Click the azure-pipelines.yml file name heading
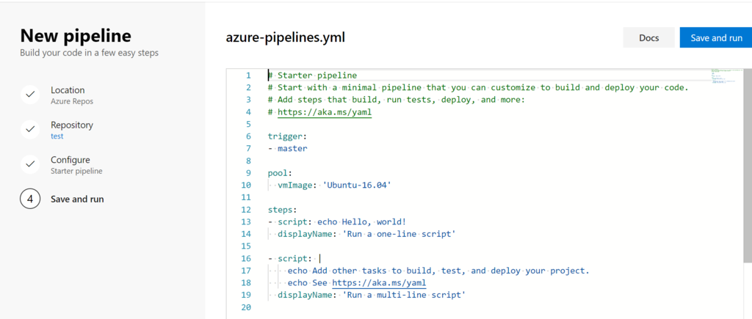752x319 pixels. [286, 37]
